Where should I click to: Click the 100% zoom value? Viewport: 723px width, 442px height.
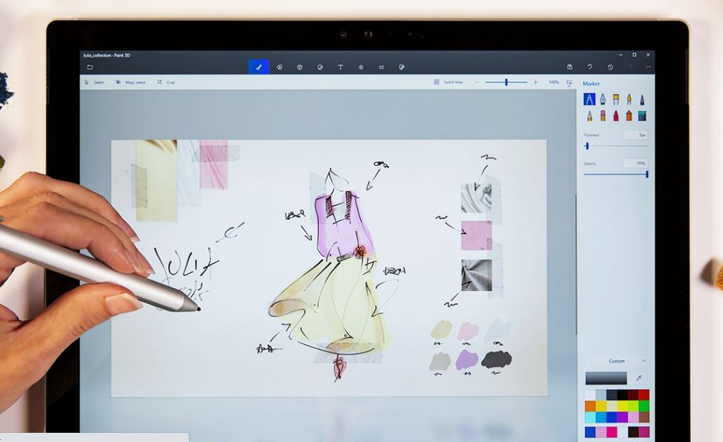click(x=553, y=82)
